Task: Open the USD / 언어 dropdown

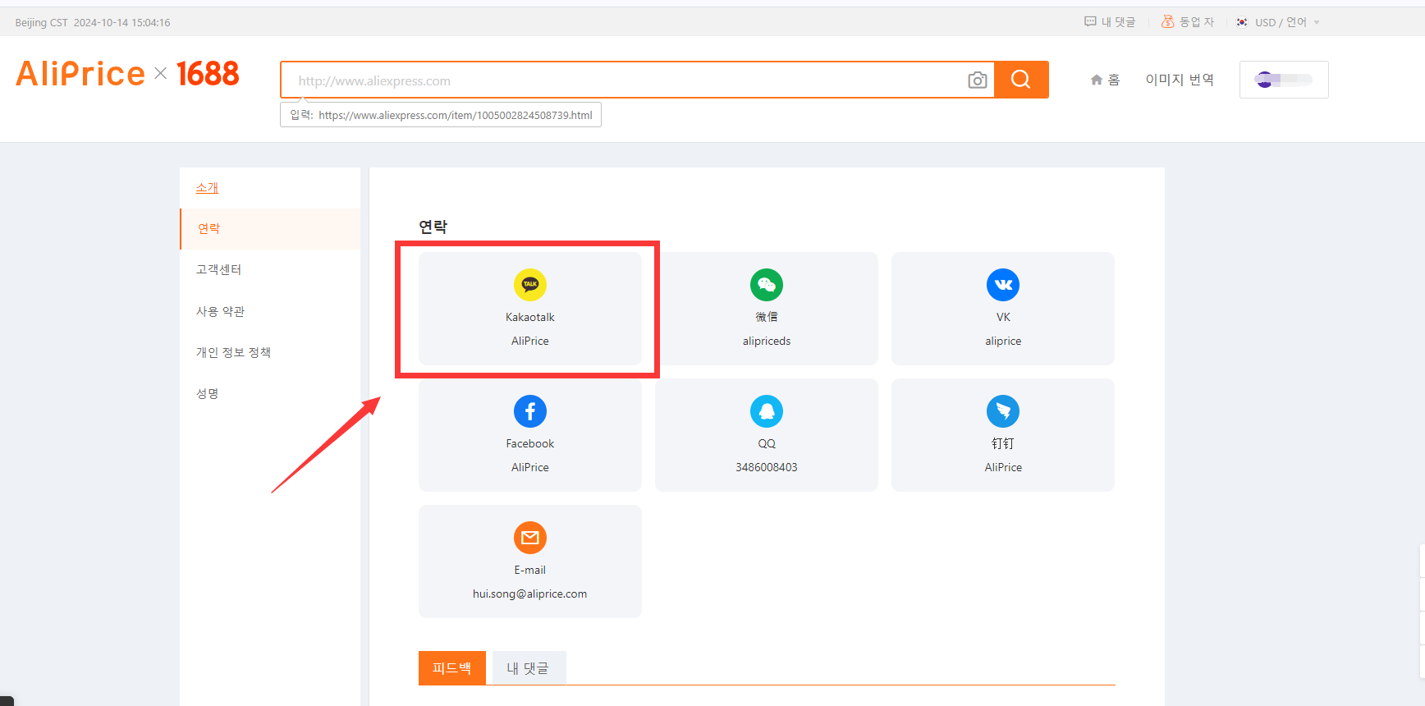Action: pyautogui.click(x=1287, y=22)
